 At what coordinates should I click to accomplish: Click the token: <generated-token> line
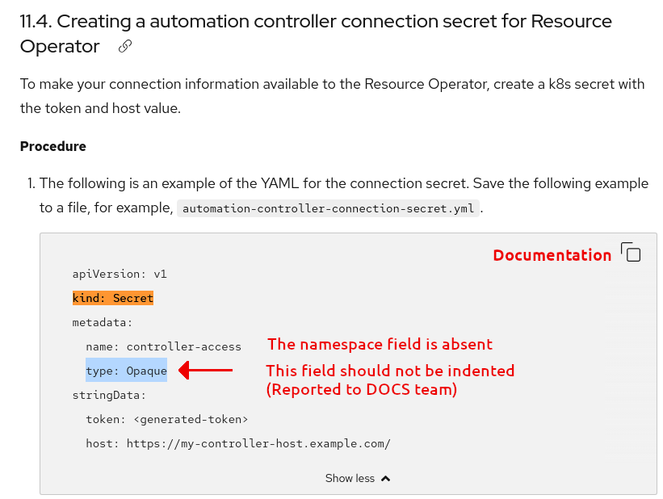coord(166,419)
